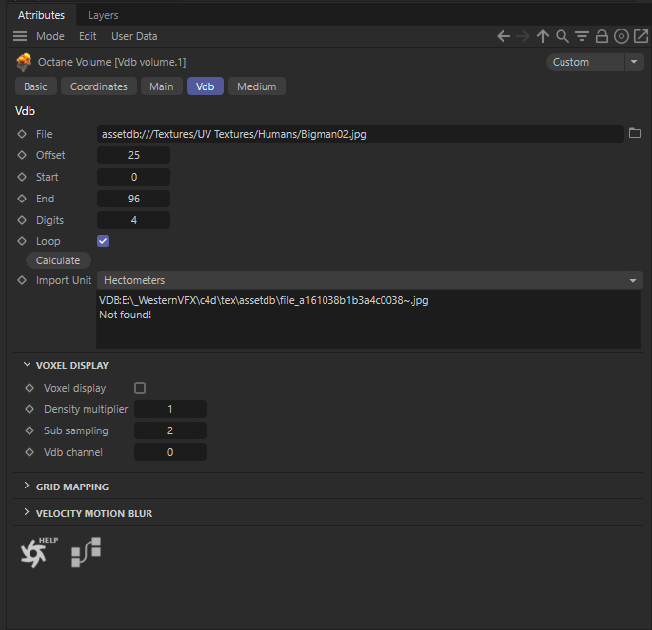
Task: Browse for VDB file with folder icon
Action: pyautogui.click(x=634, y=133)
